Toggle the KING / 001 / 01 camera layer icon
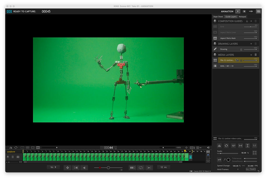The height and width of the screenshot is (179, 267). tap(215, 66)
